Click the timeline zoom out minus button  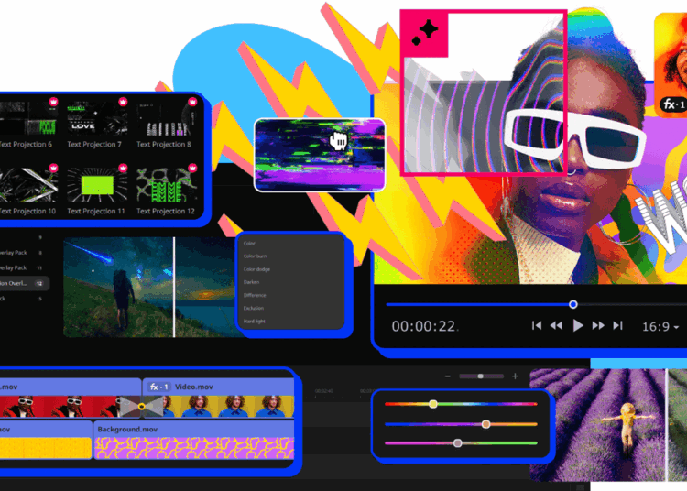[x=448, y=376]
